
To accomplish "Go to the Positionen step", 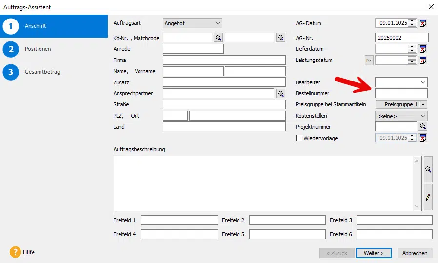I will 38,49.
